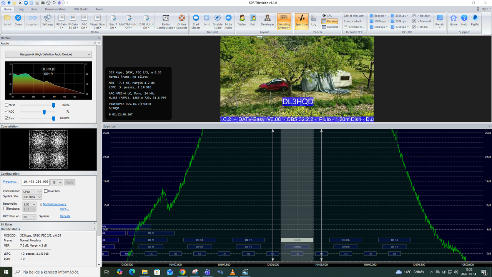Viewport: 492px width, 277px height.
Task: Toggle the Spectrum panel button
Action: pyautogui.click(x=302, y=22)
